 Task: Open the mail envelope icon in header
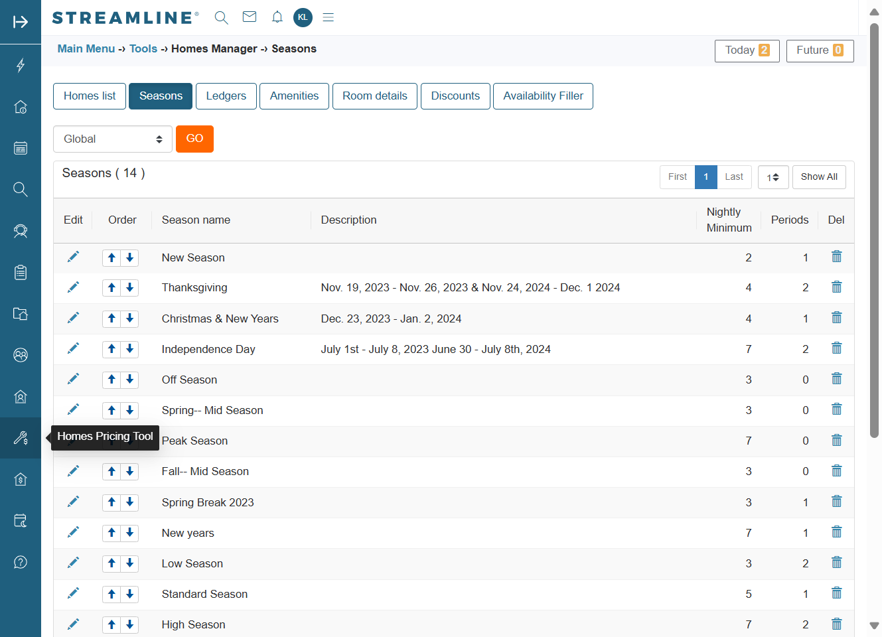[250, 17]
